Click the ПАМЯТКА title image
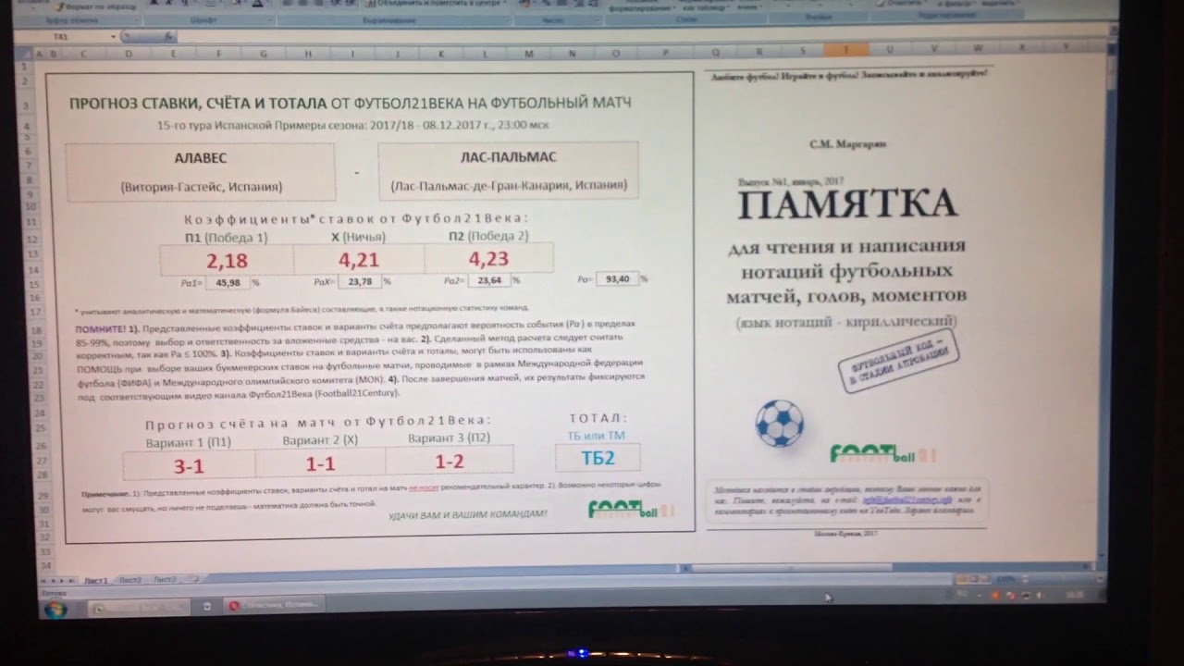This screenshot has width=1184, height=666. [845, 203]
